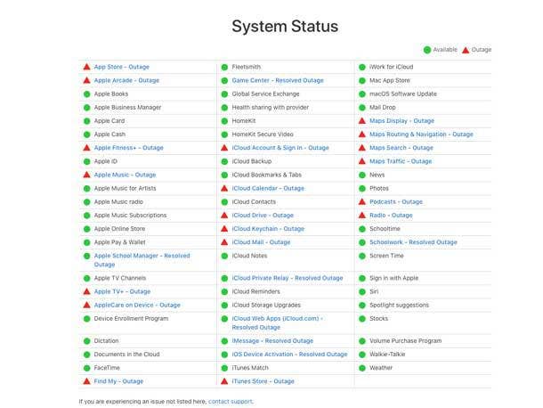Click the contact support link
Screen dimensions: 543x408
[231, 401]
